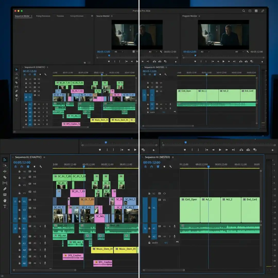Open search in Premiere Pro title bar
The image size is (278, 278).
coord(244,11)
